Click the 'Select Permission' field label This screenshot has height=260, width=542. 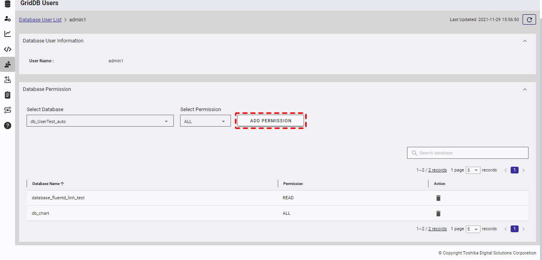(200, 110)
